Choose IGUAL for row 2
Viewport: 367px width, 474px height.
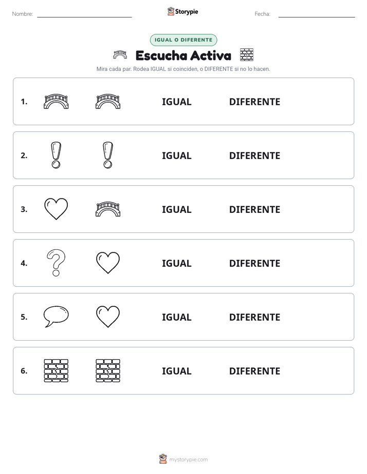point(176,155)
